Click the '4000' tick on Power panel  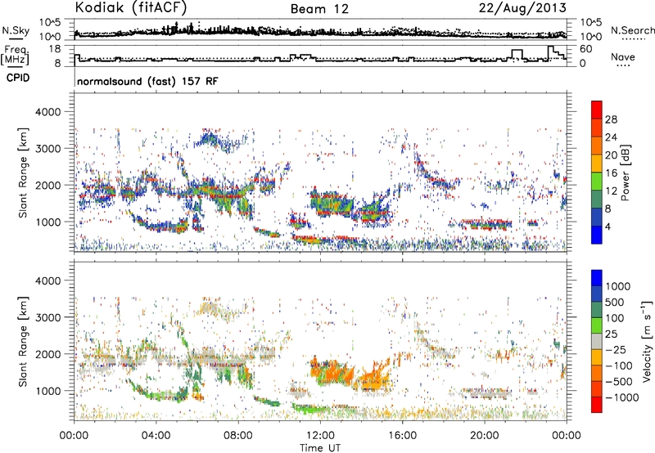pyautogui.click(x=47, y=112)
